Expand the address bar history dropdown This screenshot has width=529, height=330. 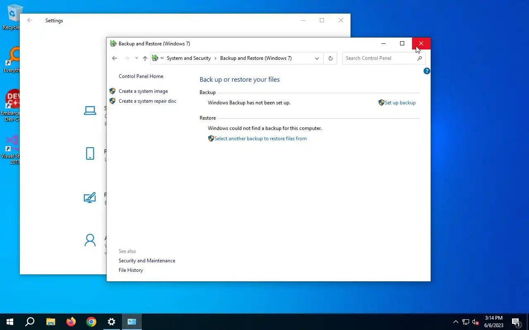[317, 58]
